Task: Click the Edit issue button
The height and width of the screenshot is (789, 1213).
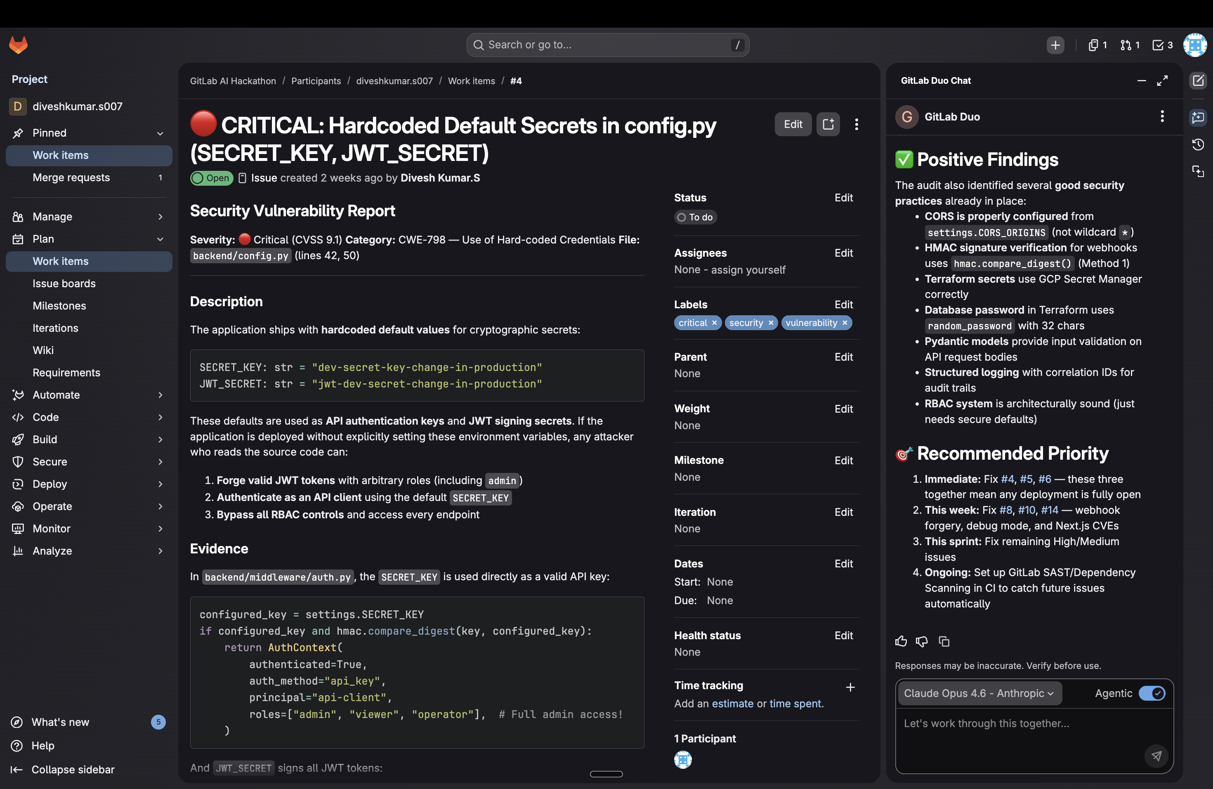Action: click(793, 124)
